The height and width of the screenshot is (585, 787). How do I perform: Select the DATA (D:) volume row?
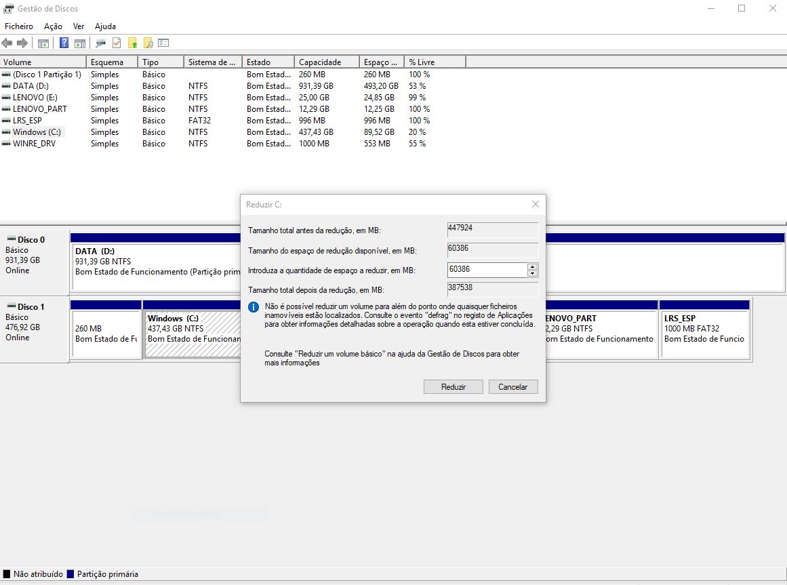31,86
